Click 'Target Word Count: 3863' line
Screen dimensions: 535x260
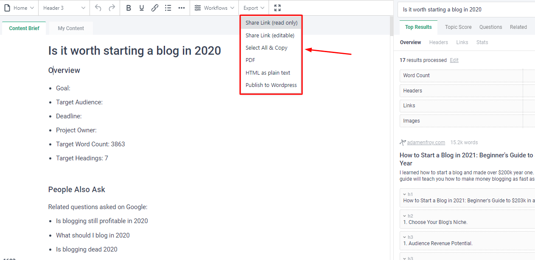(x=90, y=144)
